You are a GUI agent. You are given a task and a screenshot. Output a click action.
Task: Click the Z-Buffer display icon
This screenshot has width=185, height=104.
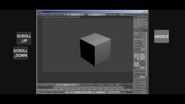point(124,85)
